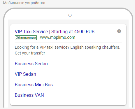Screen dimensions: 135x109
Task: Click the VIP Taxi Service headline text
Action: coord(31,32)
